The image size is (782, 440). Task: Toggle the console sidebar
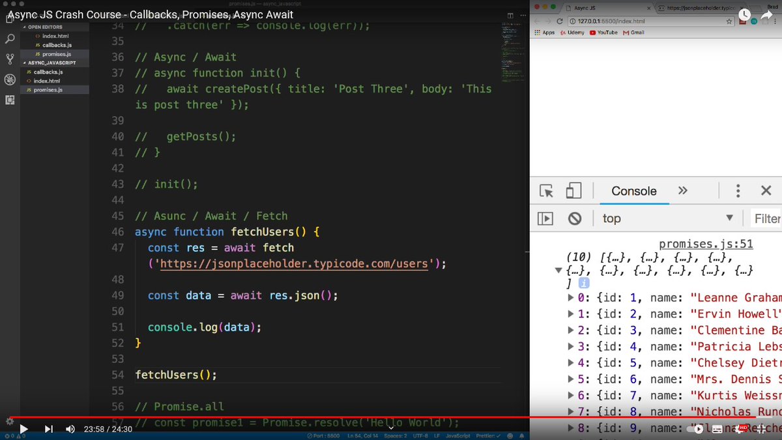(x=545, y=218)
